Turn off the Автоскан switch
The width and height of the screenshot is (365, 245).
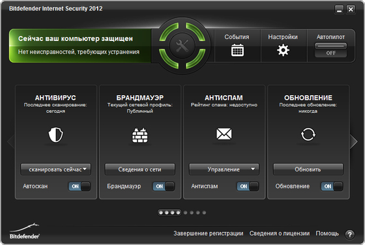point(80,186)
